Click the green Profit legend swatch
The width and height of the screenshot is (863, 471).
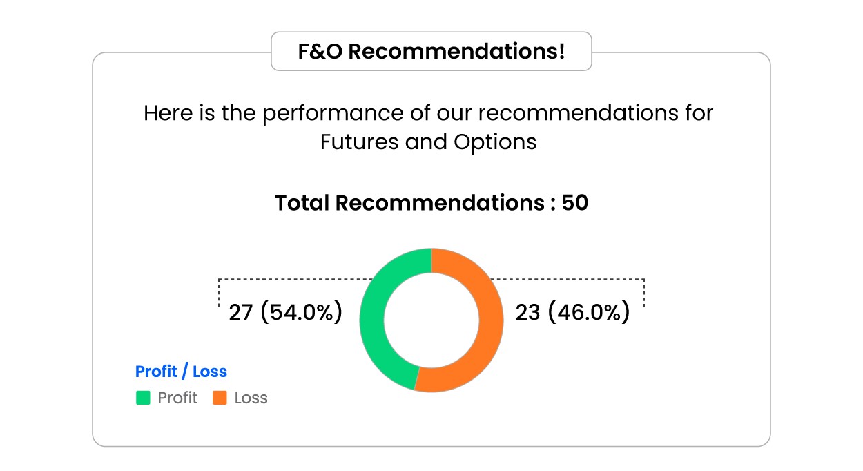coord(143,398)
